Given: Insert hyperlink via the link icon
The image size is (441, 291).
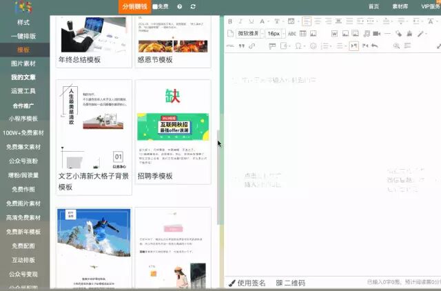Looking at the screenshot, I should [252, 46].
